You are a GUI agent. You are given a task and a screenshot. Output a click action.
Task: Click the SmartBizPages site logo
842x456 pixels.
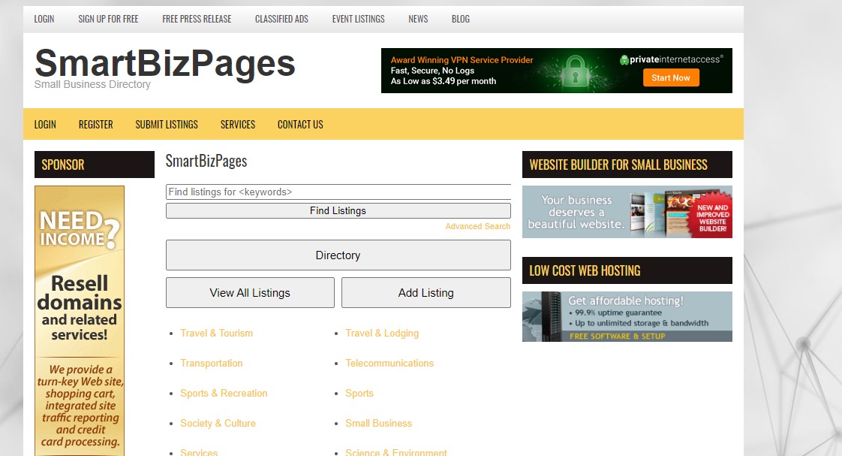pos(165,63)
